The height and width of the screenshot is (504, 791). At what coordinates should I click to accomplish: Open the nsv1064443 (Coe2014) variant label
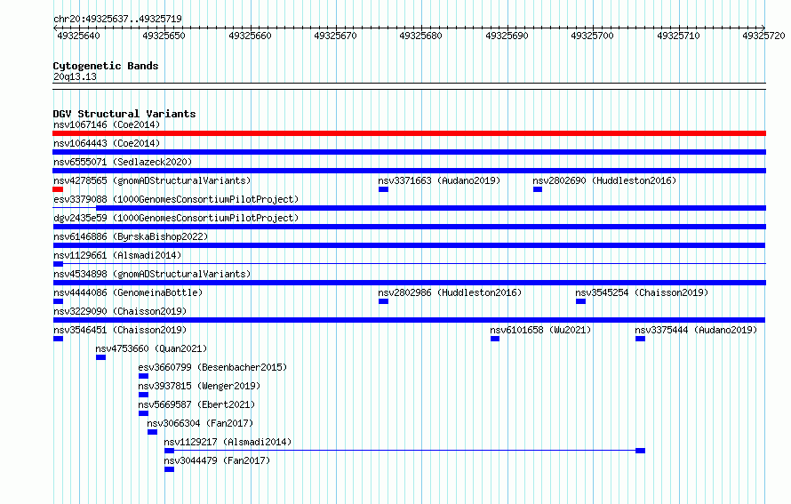pyautogui.click(x=107, y=143)
